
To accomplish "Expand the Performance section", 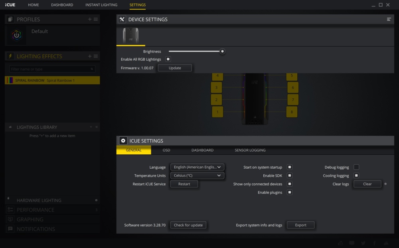I will [x=52, y=210].
